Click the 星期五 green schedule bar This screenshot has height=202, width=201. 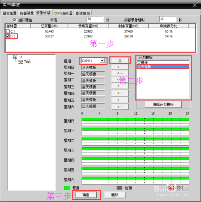pyautogui.click(x=135, y=169)
